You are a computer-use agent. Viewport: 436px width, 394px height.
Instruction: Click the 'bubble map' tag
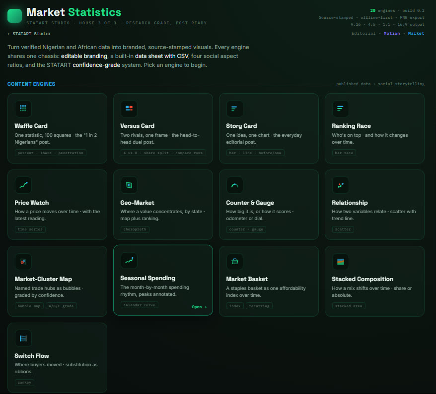[29, 306]
